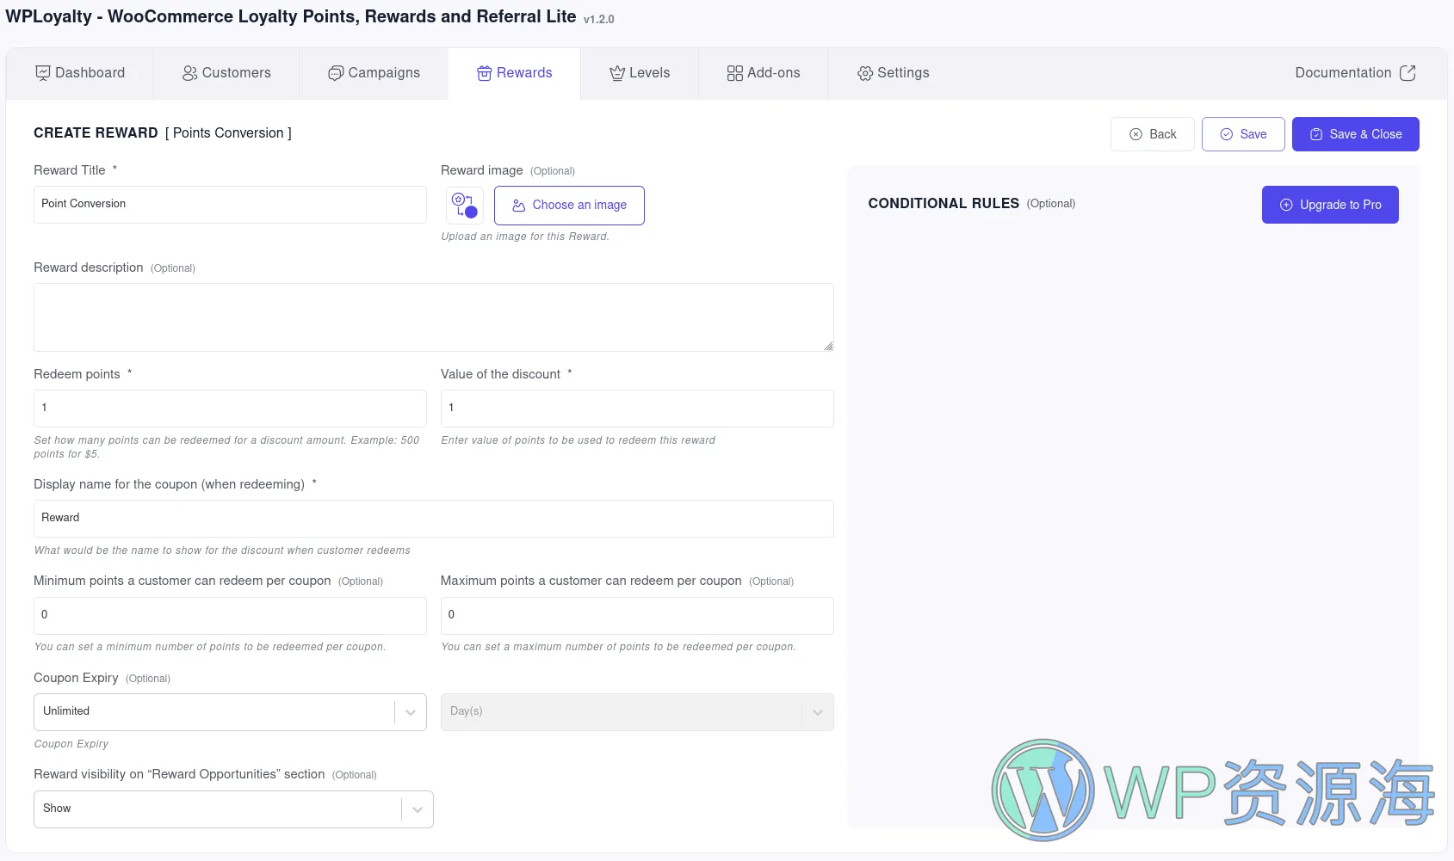Open the Reward visibility Show dropdown
This screenshot has height=861, width=1454.
[x=233, y=809]
